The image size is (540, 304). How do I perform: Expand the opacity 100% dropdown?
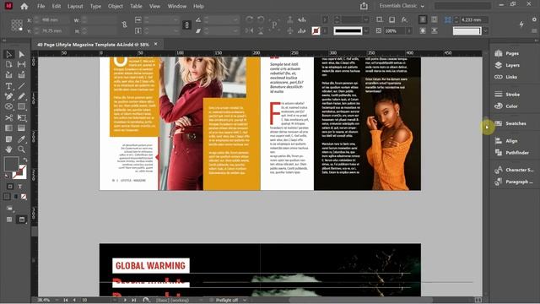pyautogui.click(x=408, y=30)
